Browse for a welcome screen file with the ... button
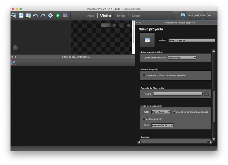The height and width of the screenshot is (165, 228). point(206,94)
